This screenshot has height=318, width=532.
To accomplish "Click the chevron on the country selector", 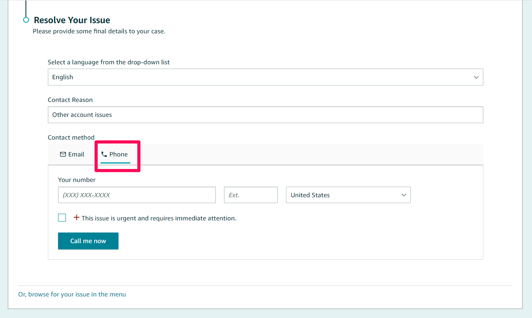I will 403,195.
